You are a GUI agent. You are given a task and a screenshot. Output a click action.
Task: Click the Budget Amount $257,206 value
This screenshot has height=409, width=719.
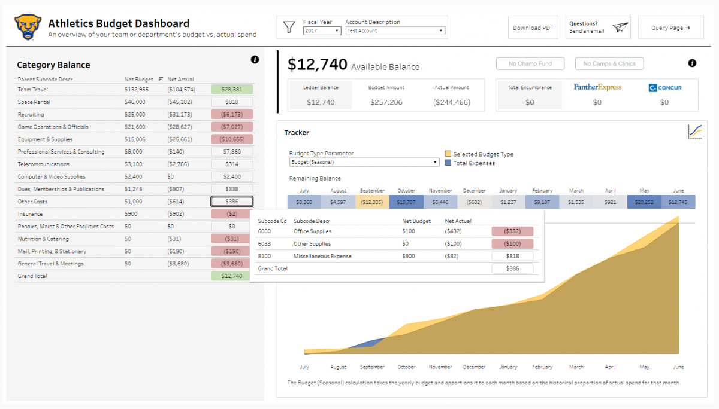pyautogui.click(x=386, y=102)
